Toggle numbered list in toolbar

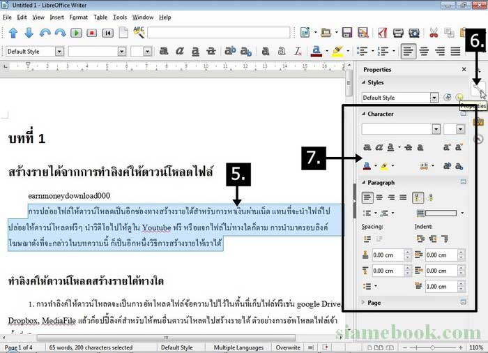click(383, 51)
